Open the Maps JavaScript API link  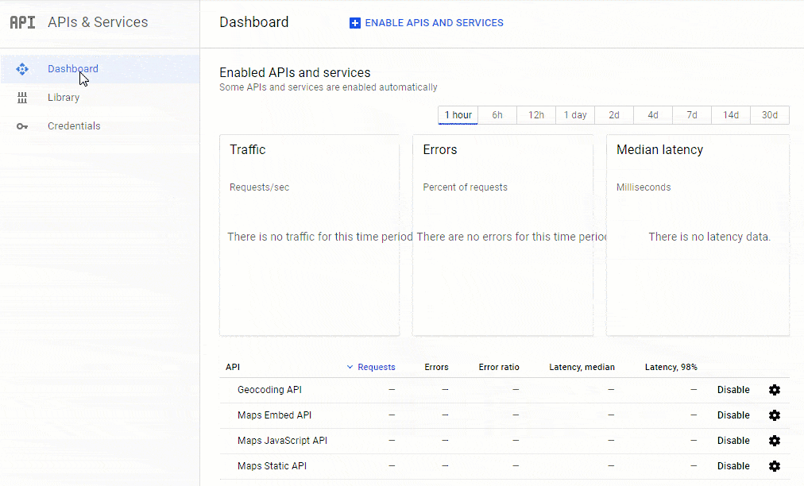(283, 441)
